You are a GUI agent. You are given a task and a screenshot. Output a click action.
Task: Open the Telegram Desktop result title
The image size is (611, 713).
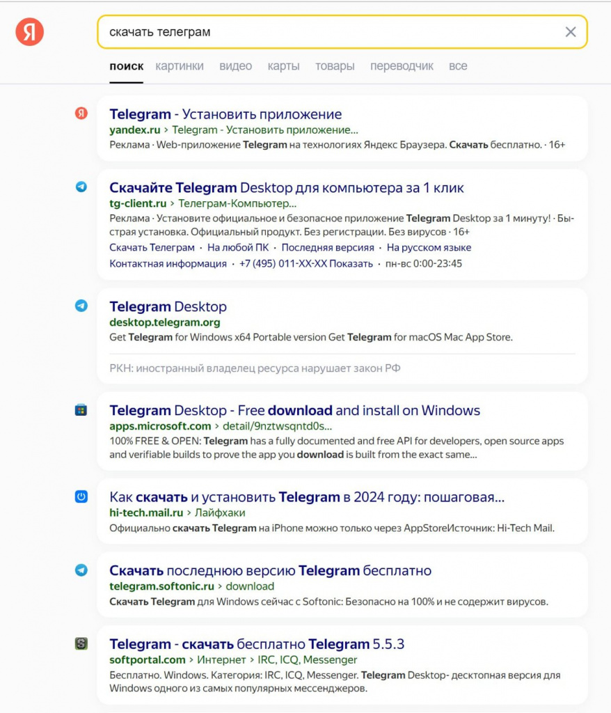click(168, 306)
